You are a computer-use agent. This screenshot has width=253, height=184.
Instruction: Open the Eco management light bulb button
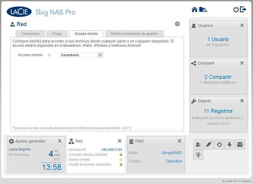198,155
